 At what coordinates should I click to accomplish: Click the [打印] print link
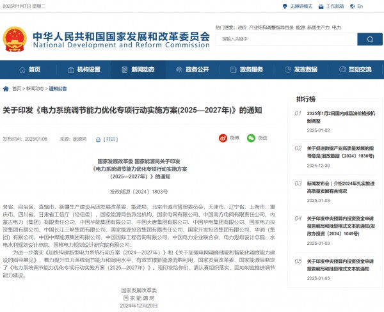click(x=111, y=139)
